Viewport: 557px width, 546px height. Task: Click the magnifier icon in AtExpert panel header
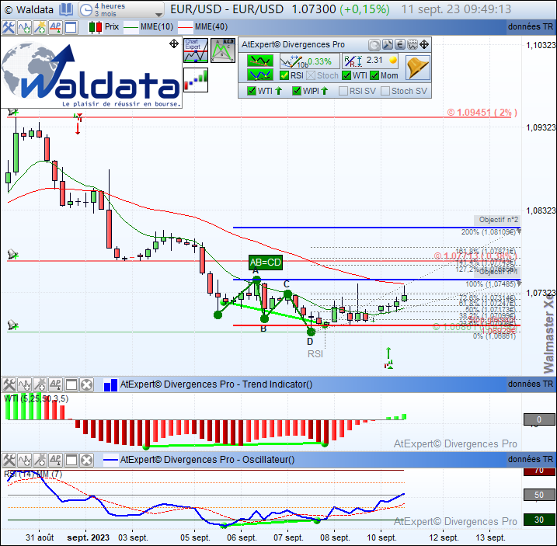tap(374, 45)
